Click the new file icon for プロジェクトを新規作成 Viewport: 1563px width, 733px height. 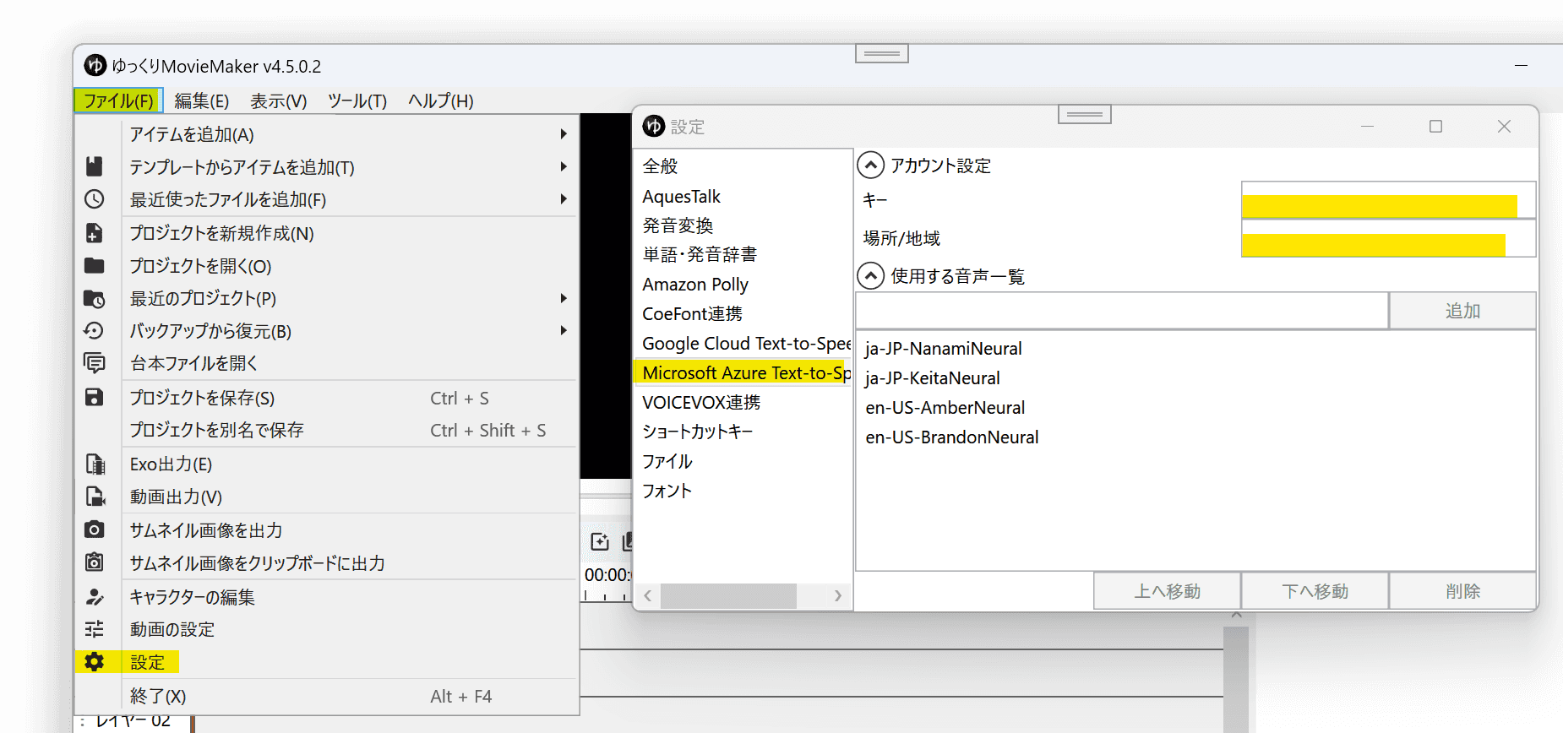[x=95, y=233]
